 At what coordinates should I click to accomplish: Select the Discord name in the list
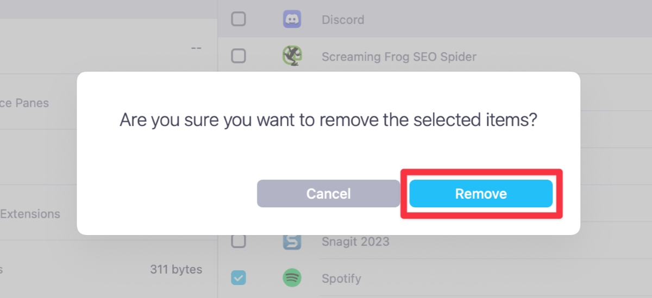343,20
